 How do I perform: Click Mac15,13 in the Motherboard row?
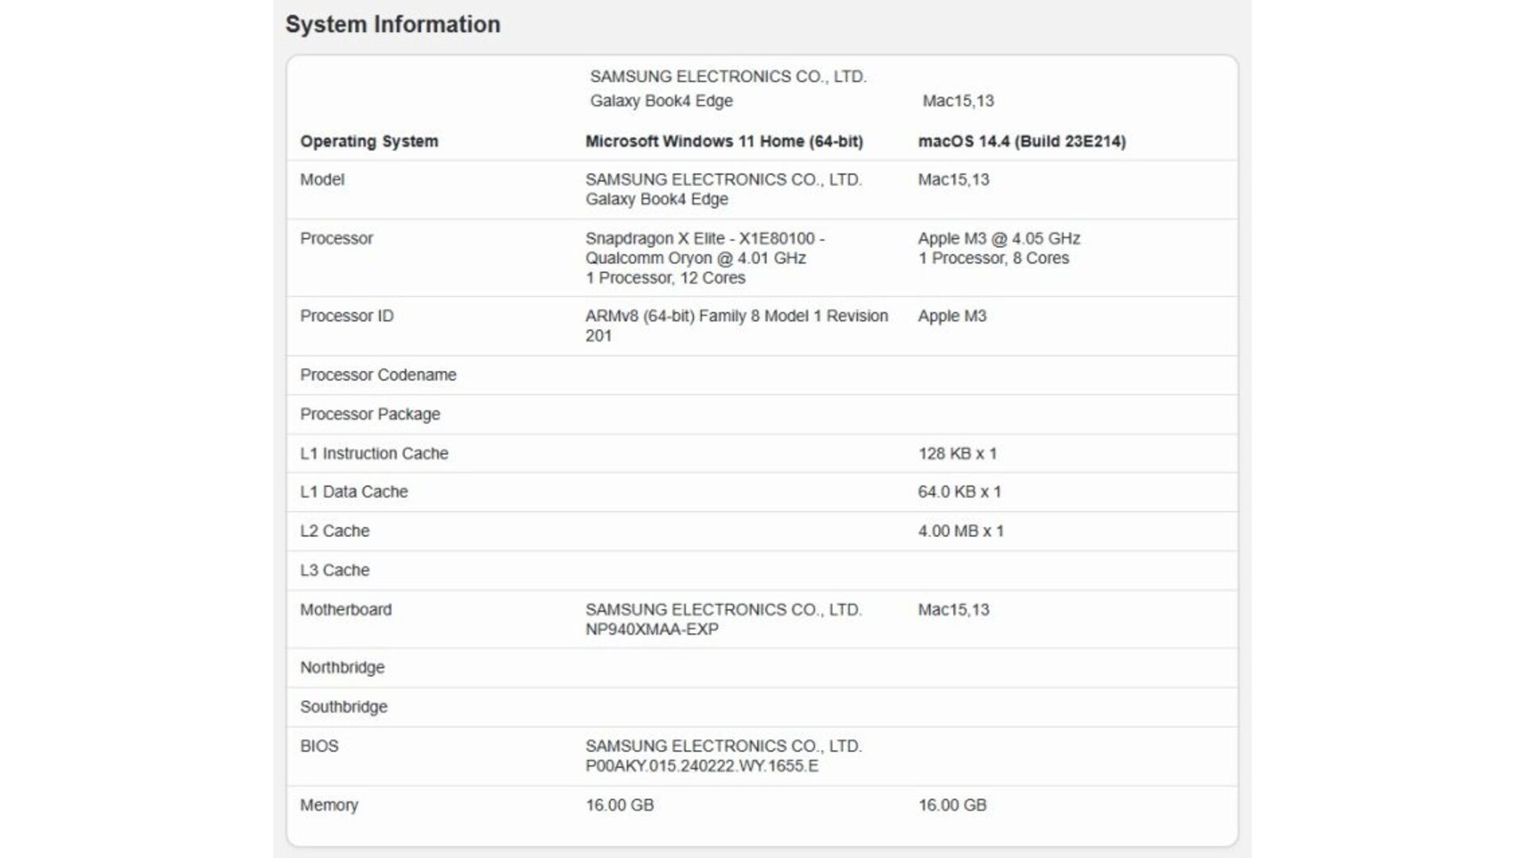tap(953, 609)
